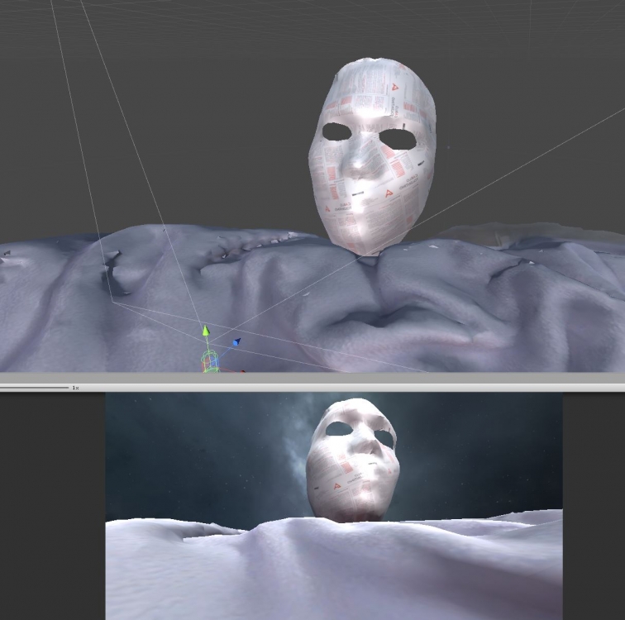Image resolution: width=625 pixels, height=620 pixels.
Task: Click the blue Z-axis gizmo arrow
Action: pos(236,341)
